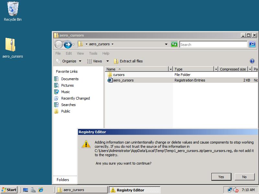259x194 pixels.
Task: Expand the Folders pane
Action: pos(65,180)
